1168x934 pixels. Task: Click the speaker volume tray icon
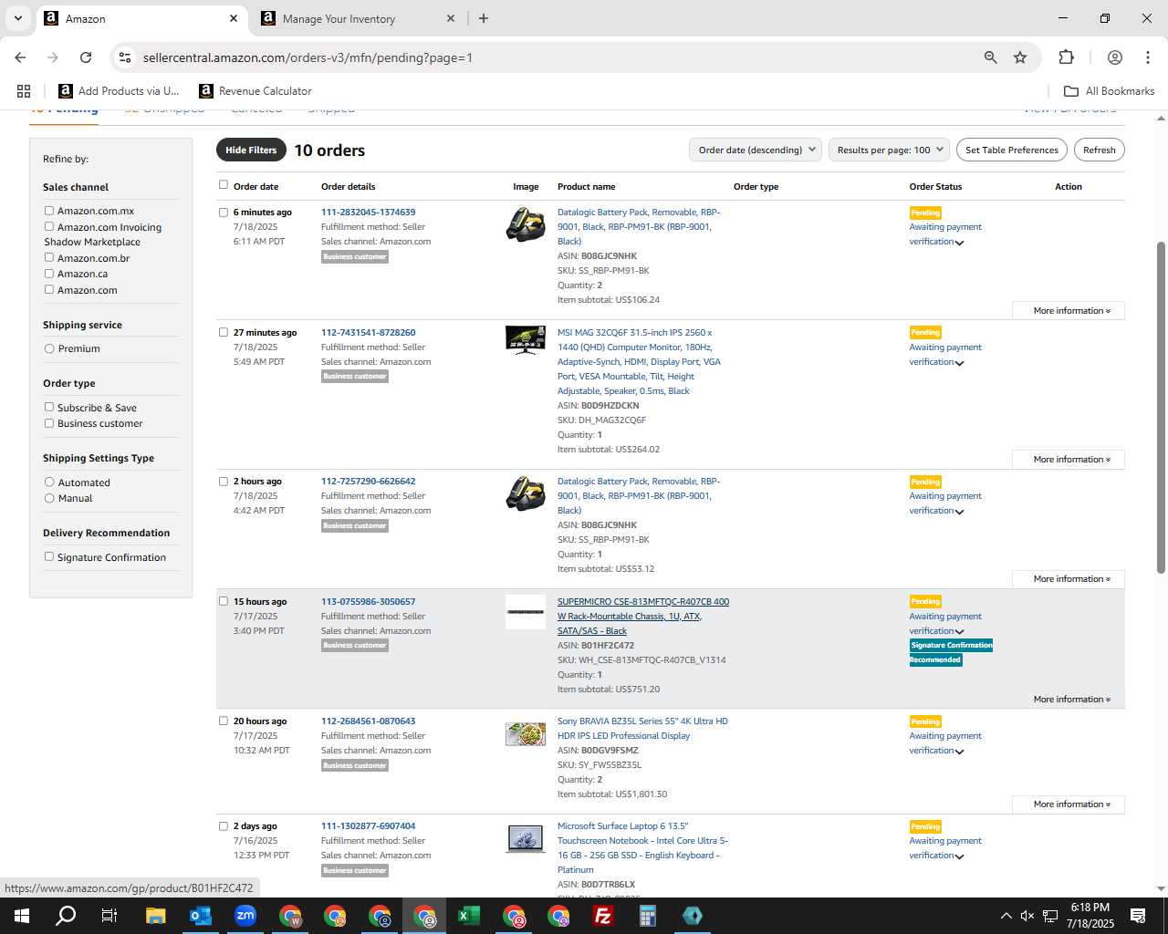[x=1027, y=916]
